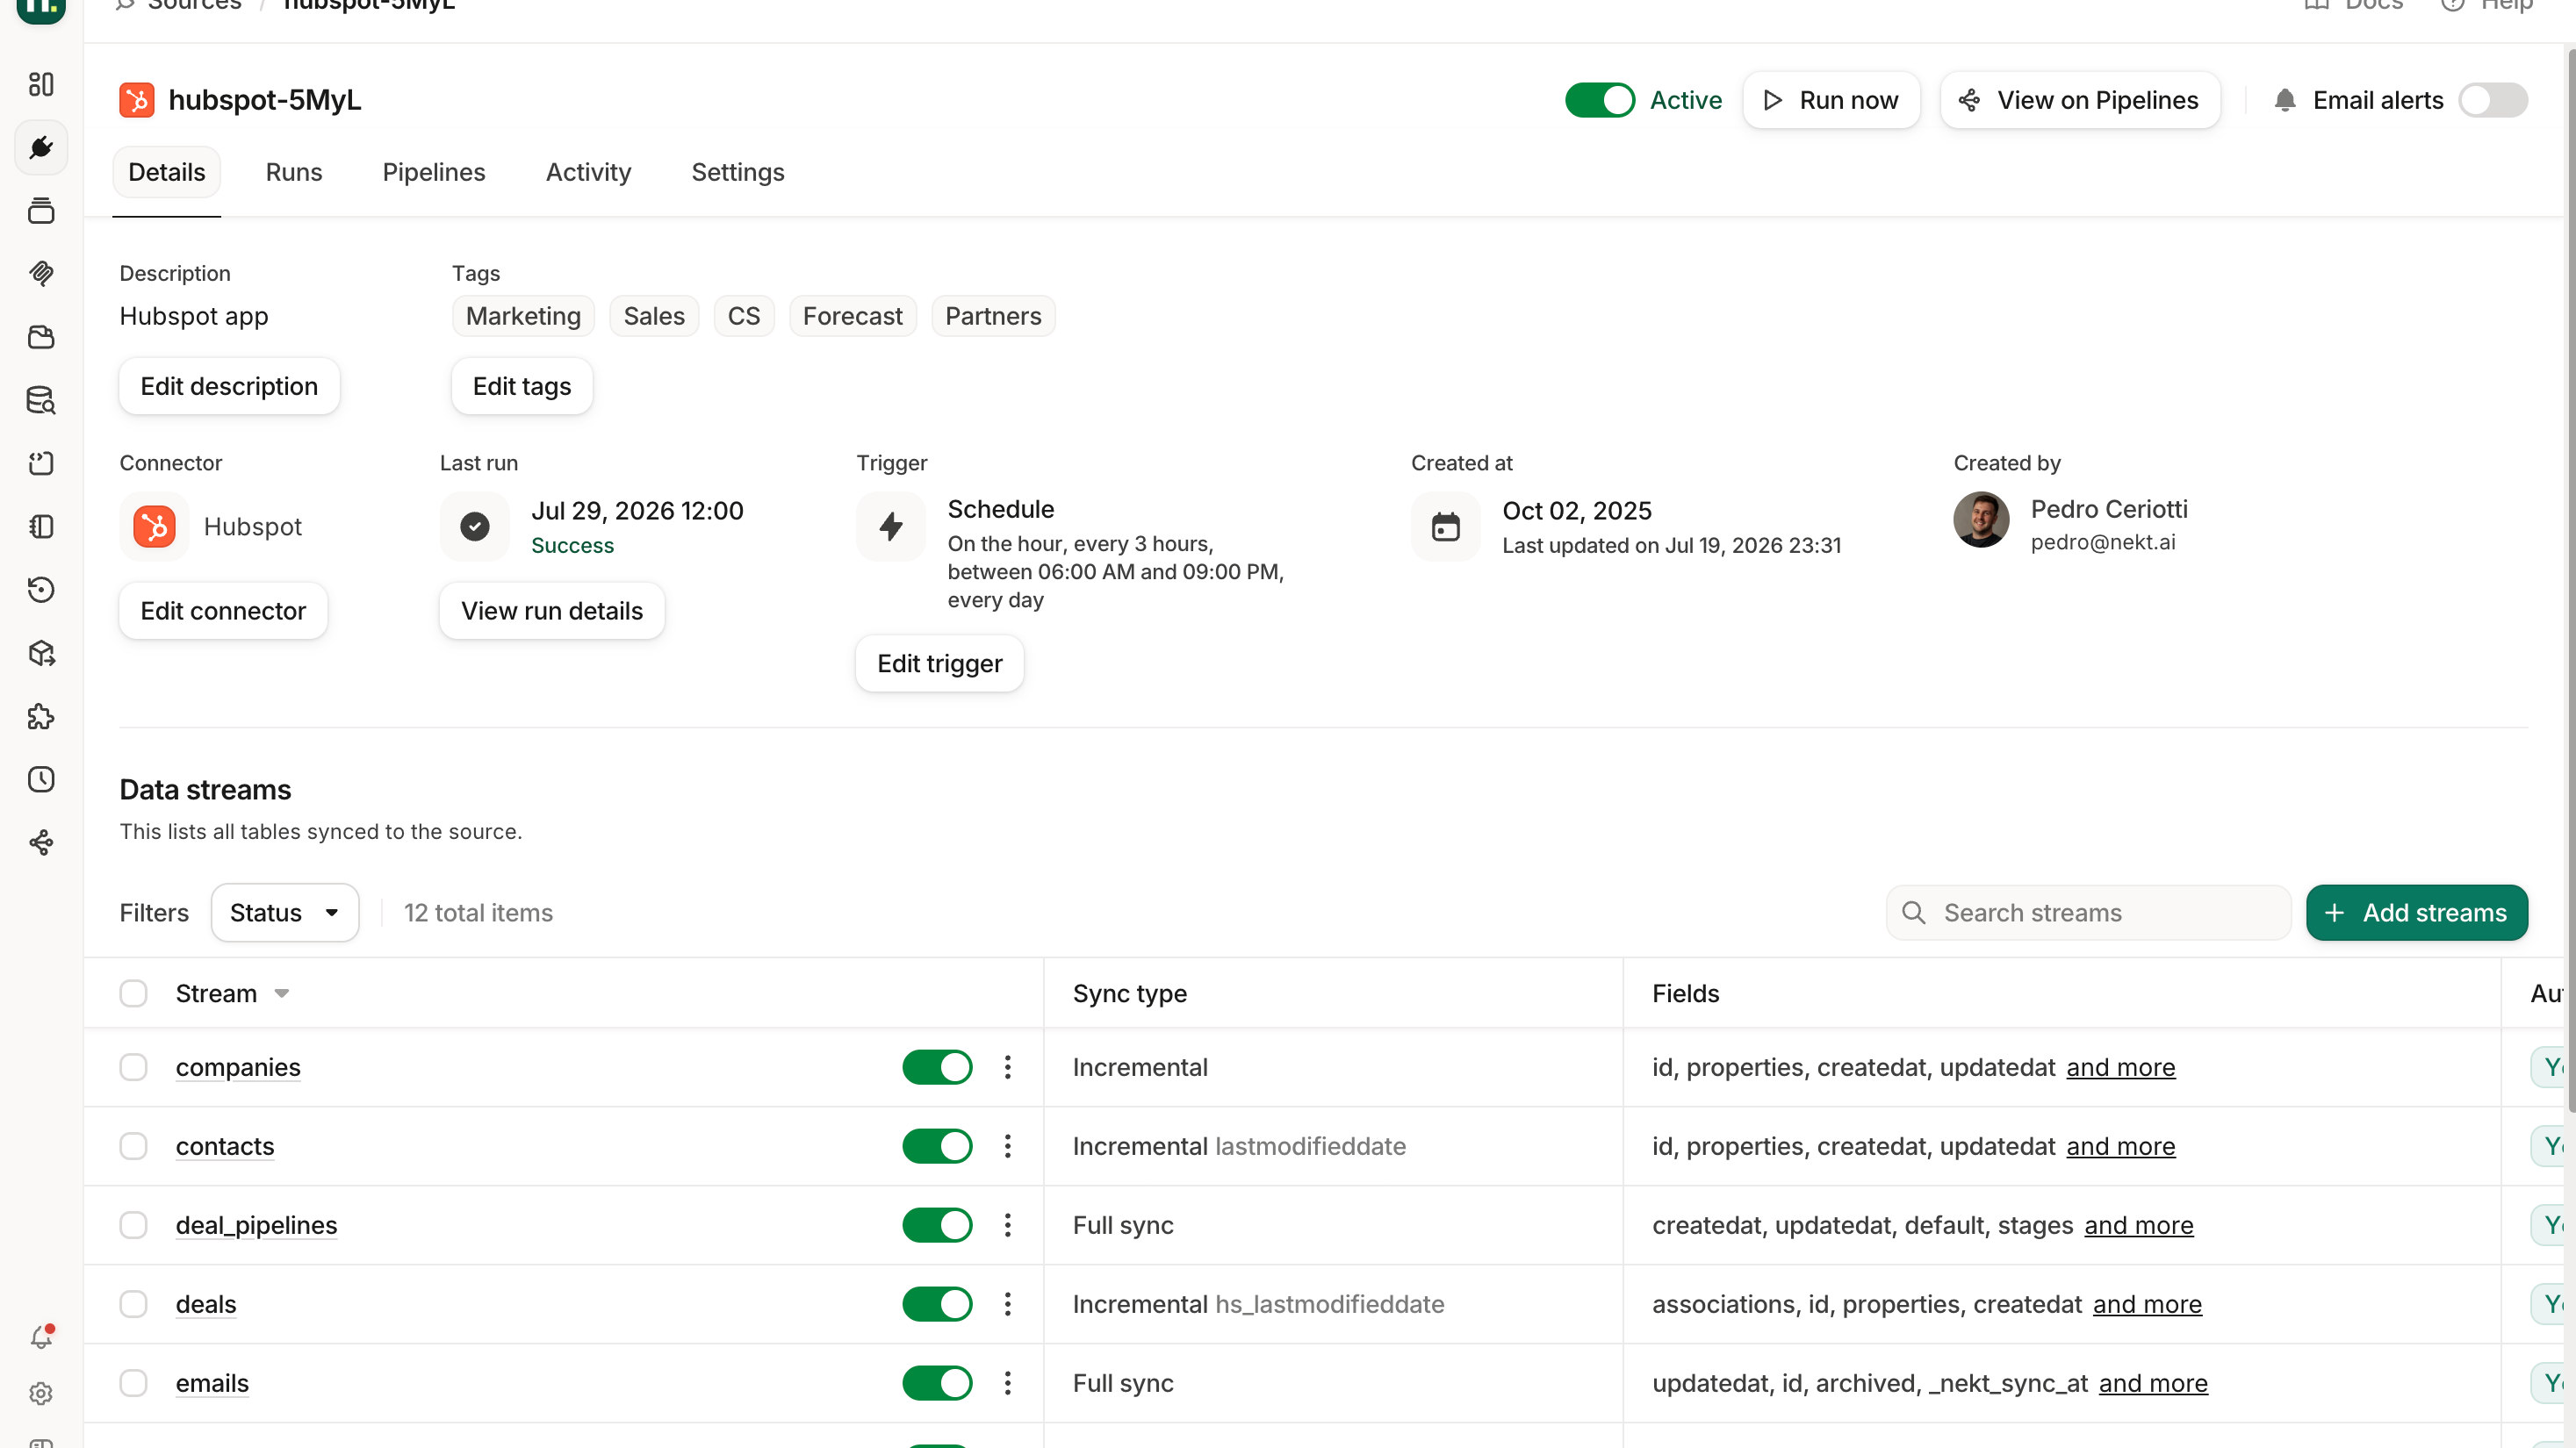
Task: Open the three-dot menu for deals
Action: coord(1008,1304)
